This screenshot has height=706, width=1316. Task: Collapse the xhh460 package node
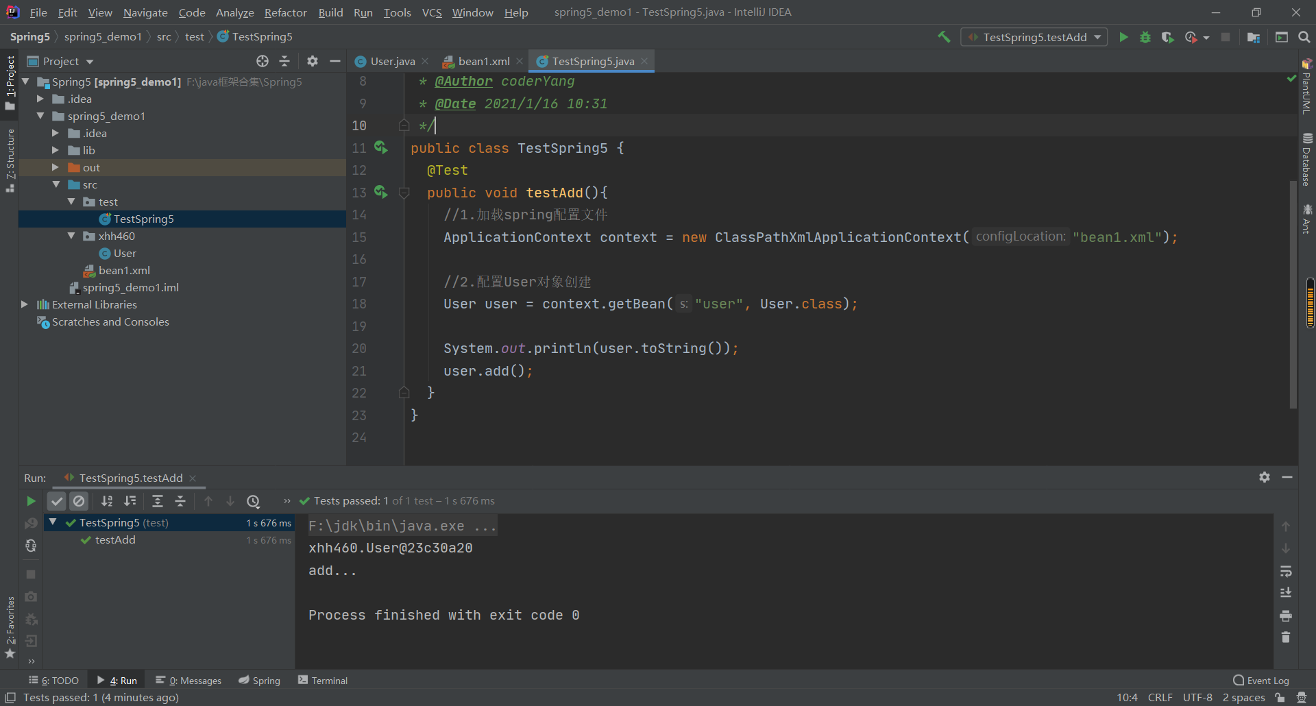tap(71, 236)
